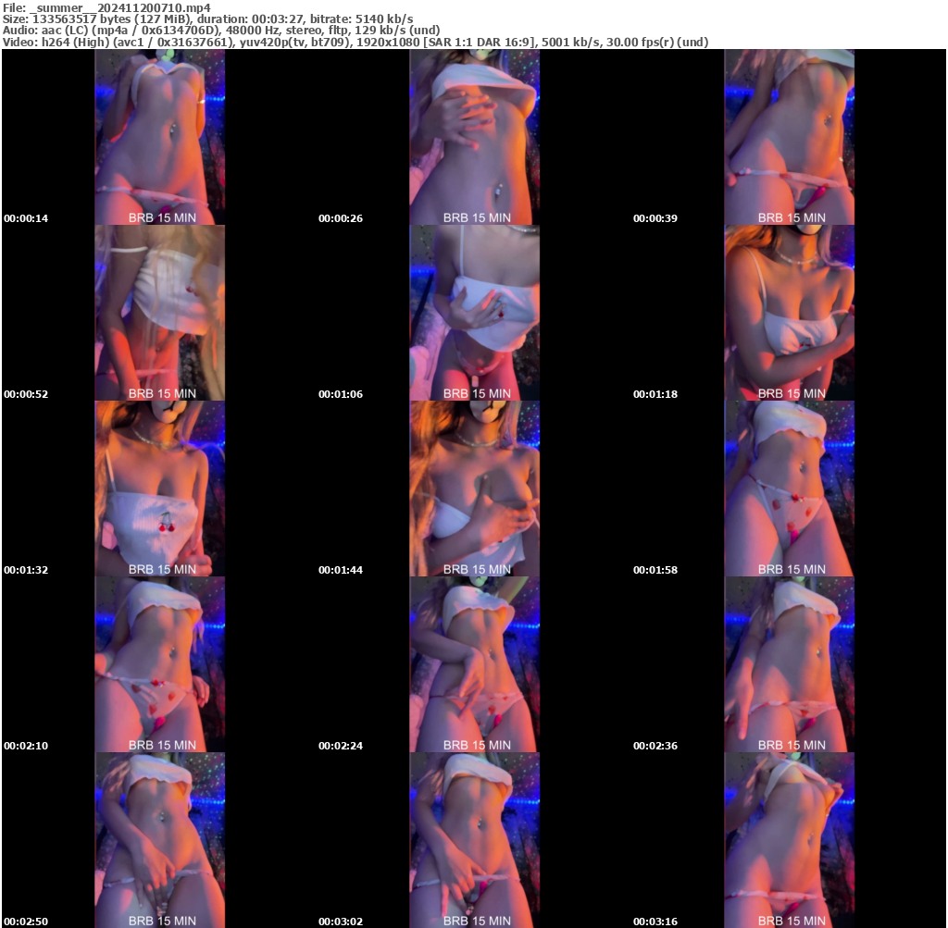Select the 00:02:10 video frame
The image size is (948, 928).
click(x=159, y=664)
